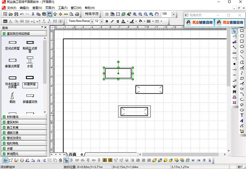Open the 页面(P) menu

(x=50, y=8)
